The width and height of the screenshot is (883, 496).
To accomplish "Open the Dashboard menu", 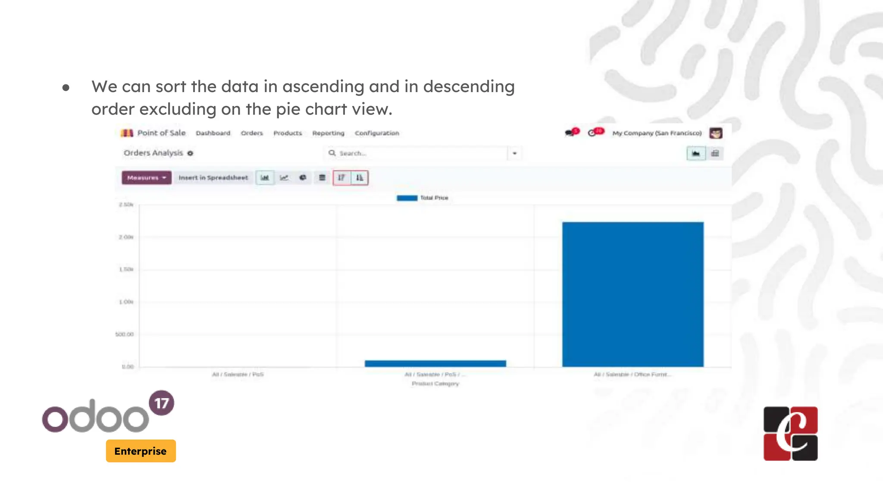I will [213, 133].
